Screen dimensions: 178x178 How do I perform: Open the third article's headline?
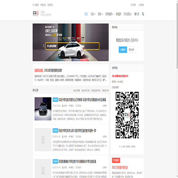coord(78,162)
